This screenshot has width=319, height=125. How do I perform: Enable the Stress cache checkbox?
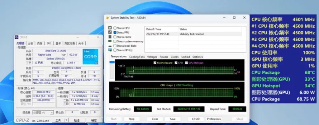point(115,37)
